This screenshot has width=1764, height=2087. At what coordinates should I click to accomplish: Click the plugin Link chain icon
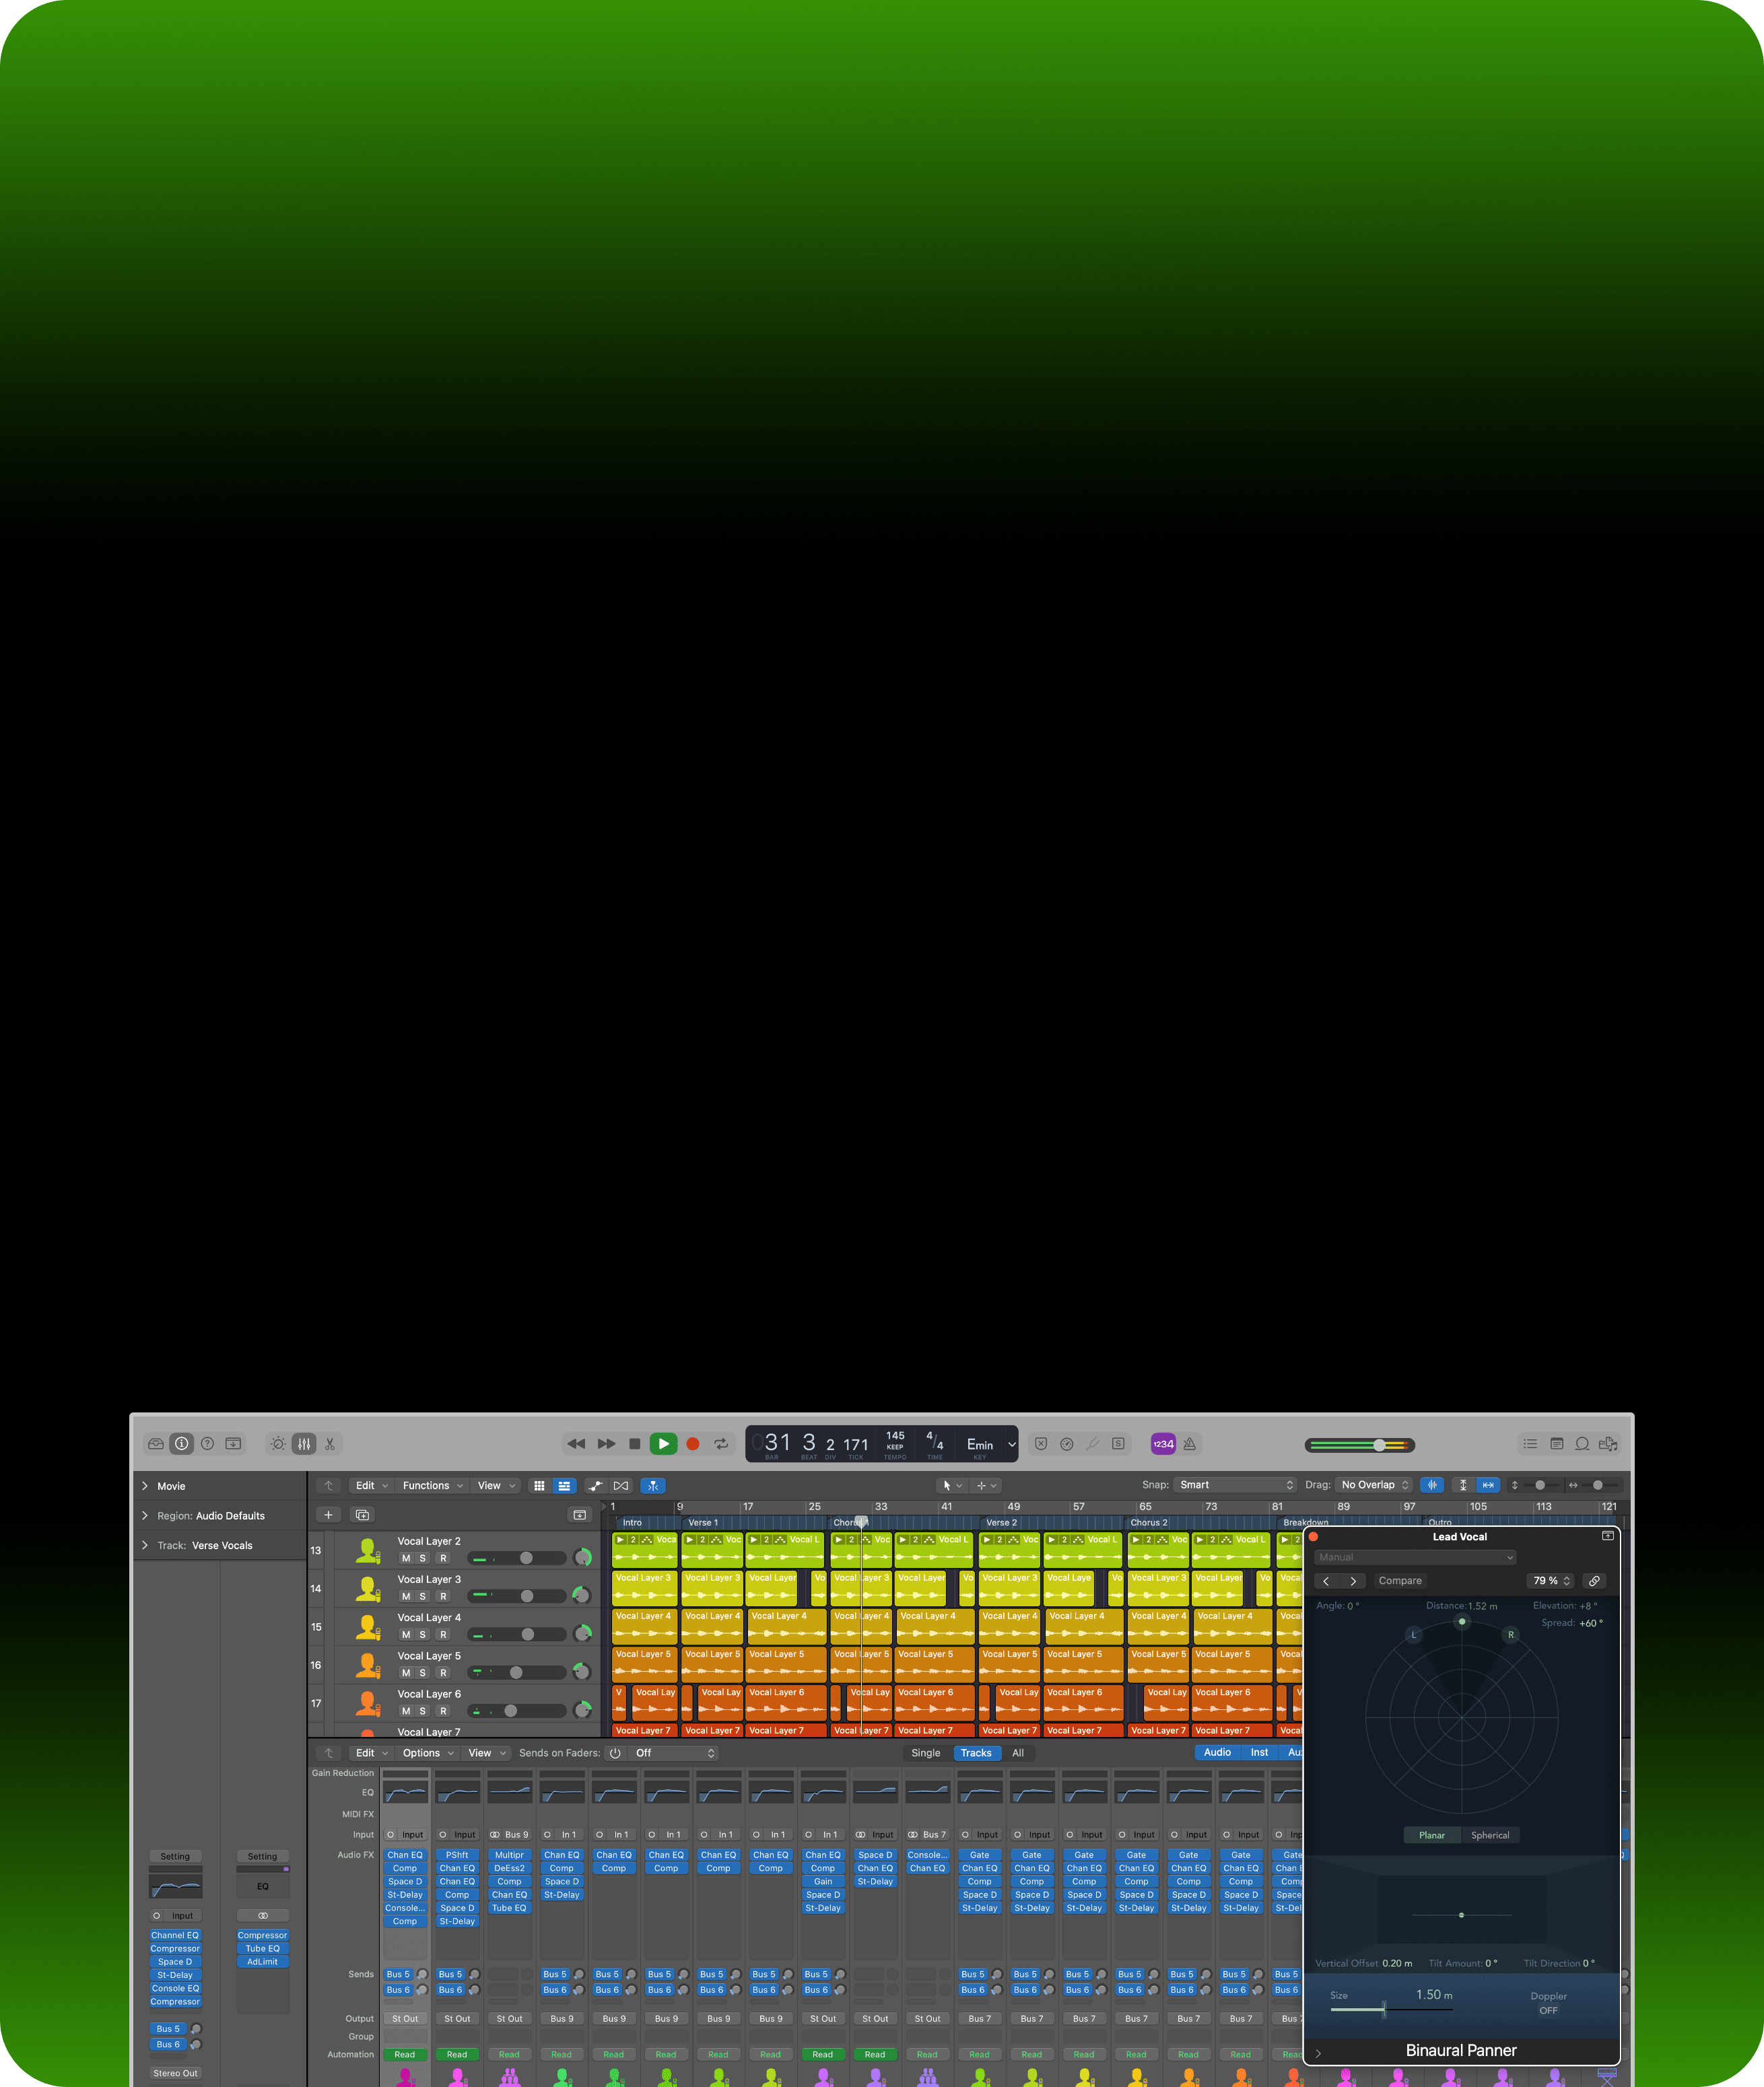[x=1594, y=1581]
